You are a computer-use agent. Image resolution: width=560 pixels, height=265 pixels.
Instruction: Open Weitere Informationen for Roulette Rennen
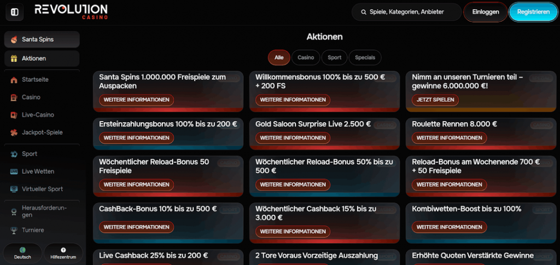[x=449, y=138]
